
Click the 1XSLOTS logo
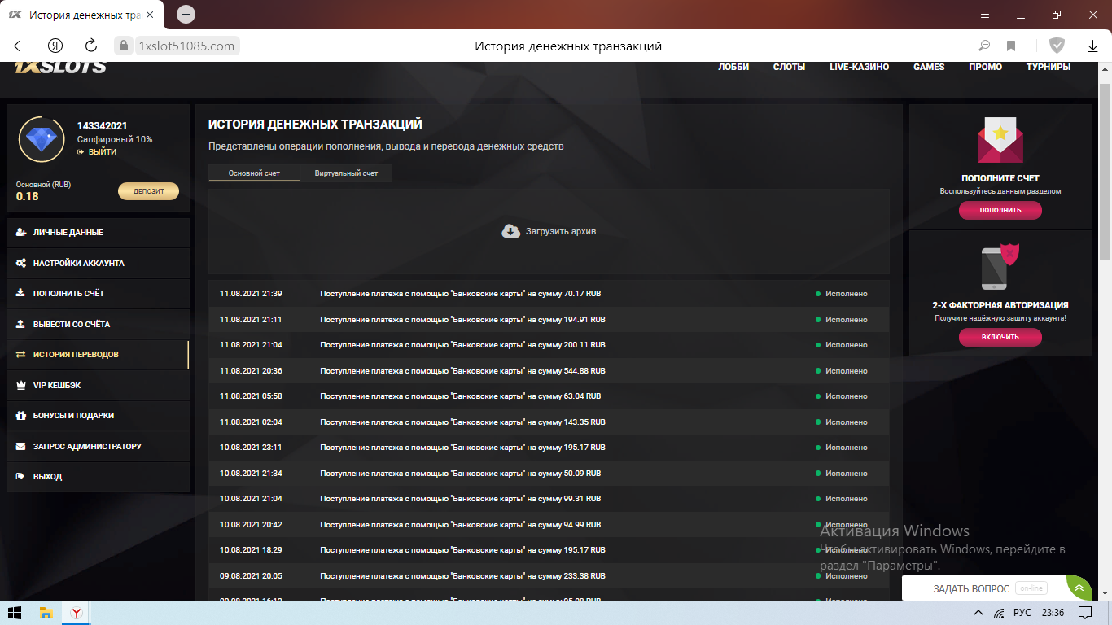(x=61, y=67)
